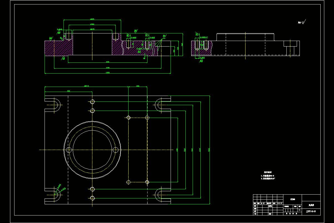The image size is (334, 223).
Task: Select the 697.5 dimension text in plan view
Action: pyautogui.click(x=87, y=86)
